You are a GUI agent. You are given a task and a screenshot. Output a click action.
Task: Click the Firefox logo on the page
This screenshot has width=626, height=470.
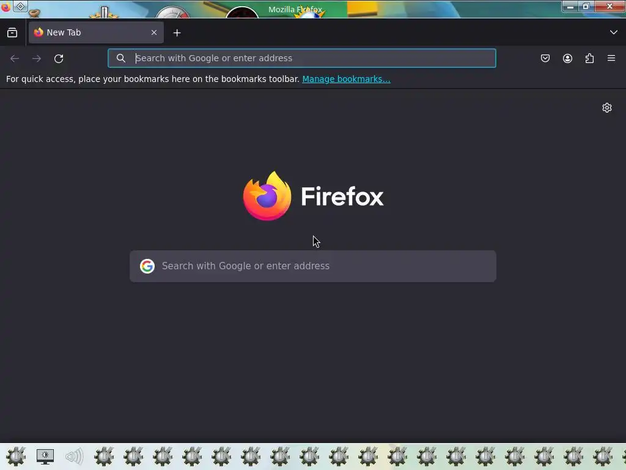(x=313, y=196)
